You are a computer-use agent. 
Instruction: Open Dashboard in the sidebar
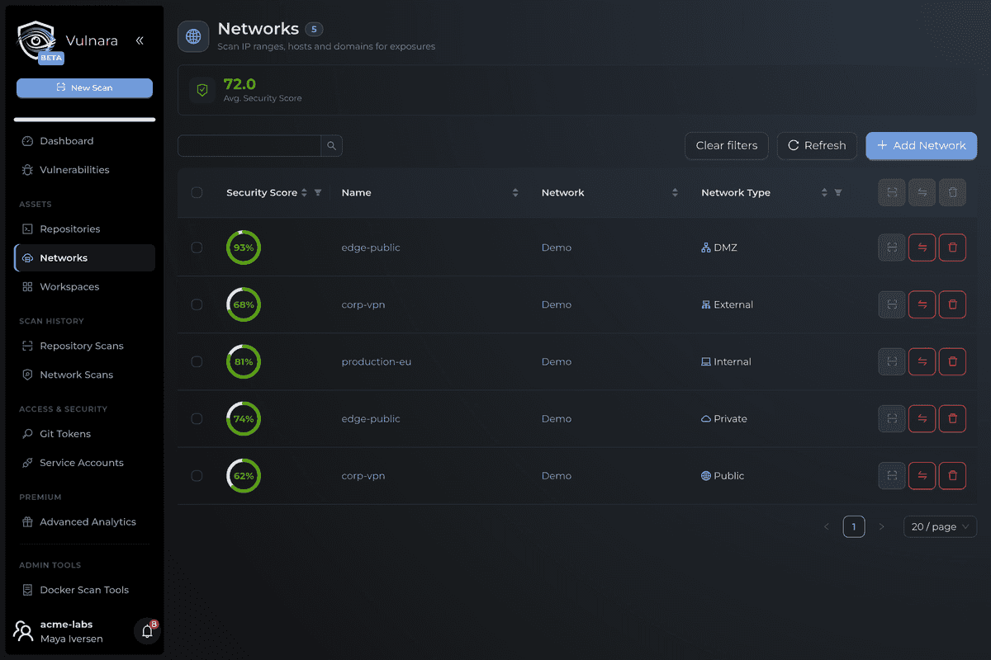tap(84, 141)
